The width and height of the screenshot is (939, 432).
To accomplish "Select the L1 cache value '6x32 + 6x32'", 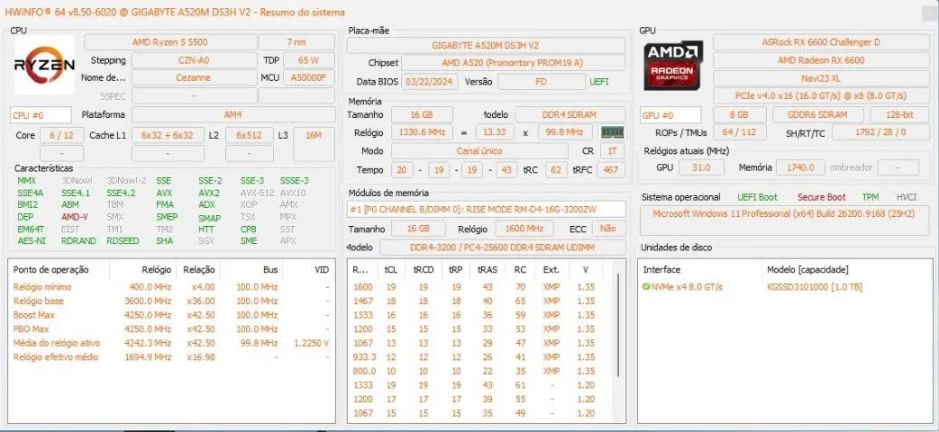I will click(x=168, y=136).
